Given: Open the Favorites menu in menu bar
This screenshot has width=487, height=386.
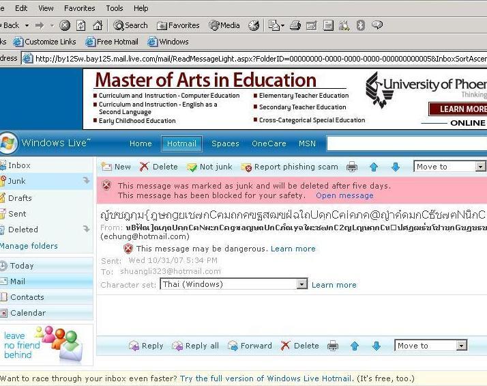Looking at the screenshot, I should pos(79,8).
